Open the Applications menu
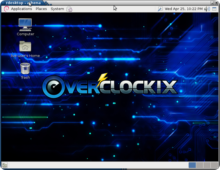 coord(21,9)
